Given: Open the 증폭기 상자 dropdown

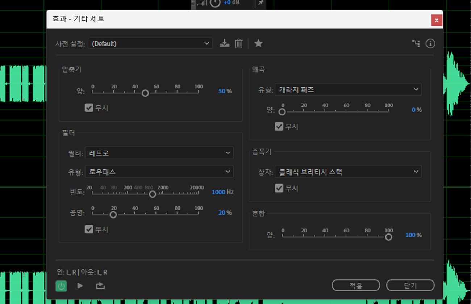Looking at the screenshot, I should coord(349,172).
